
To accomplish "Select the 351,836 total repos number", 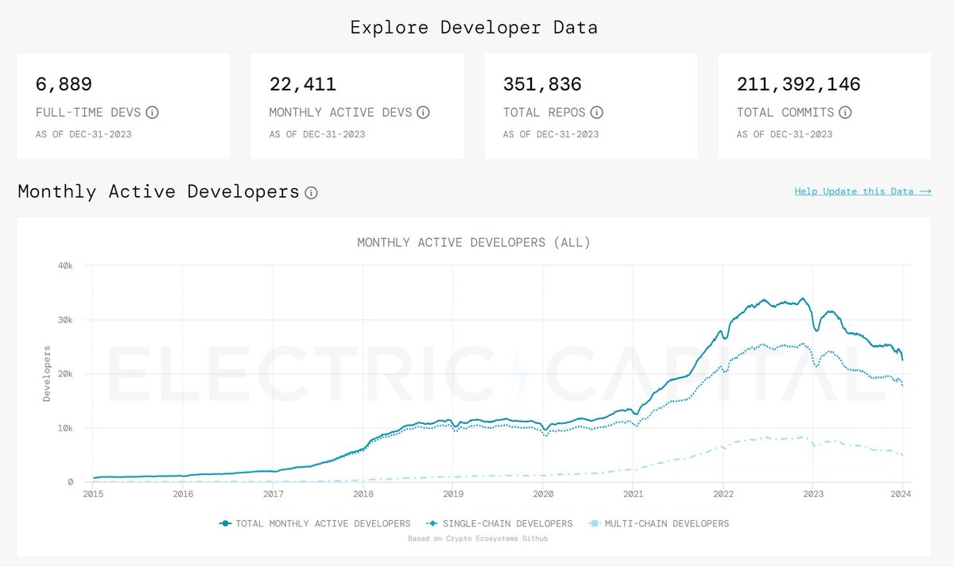I will [x=542, y=84].
